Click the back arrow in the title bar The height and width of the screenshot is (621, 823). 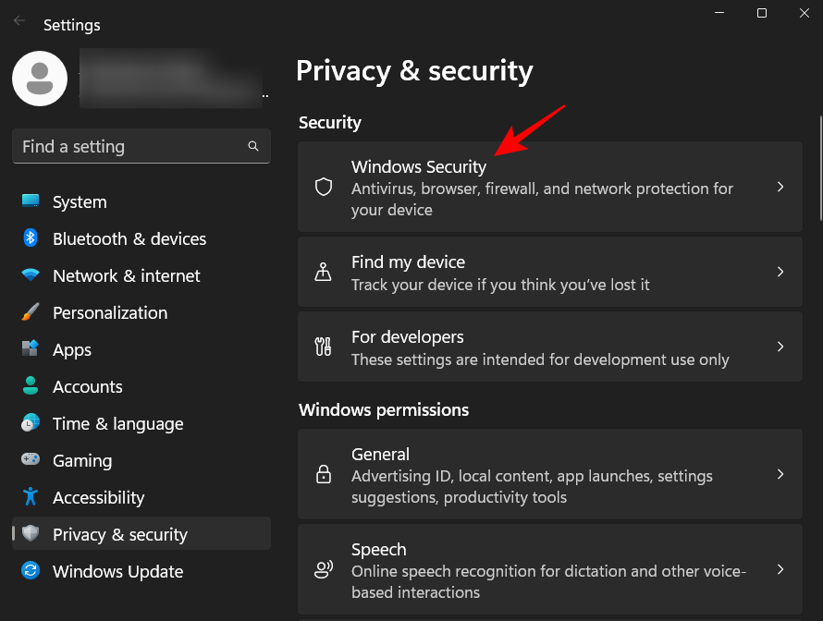click(18, 20)
